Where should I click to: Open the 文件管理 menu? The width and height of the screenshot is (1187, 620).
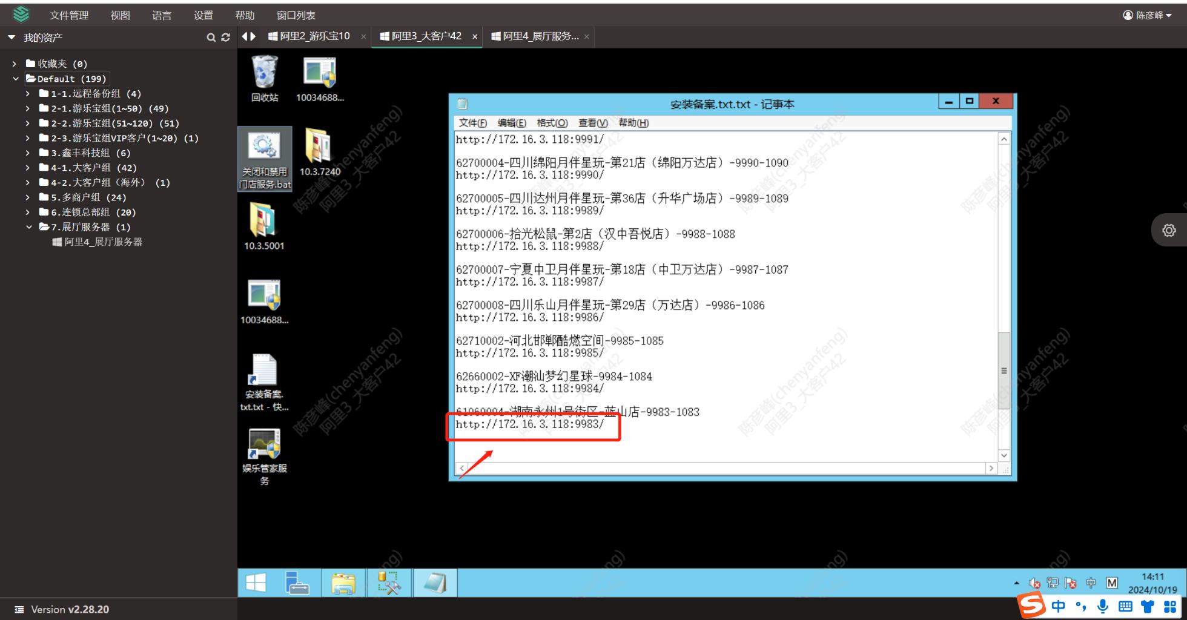(x=69, y=15)
